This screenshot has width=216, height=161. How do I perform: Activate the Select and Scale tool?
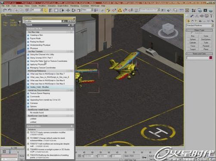[79, 10]
